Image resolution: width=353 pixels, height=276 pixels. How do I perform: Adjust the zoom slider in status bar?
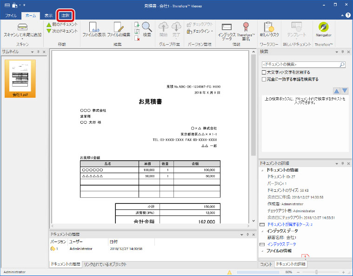click(318, 272)
